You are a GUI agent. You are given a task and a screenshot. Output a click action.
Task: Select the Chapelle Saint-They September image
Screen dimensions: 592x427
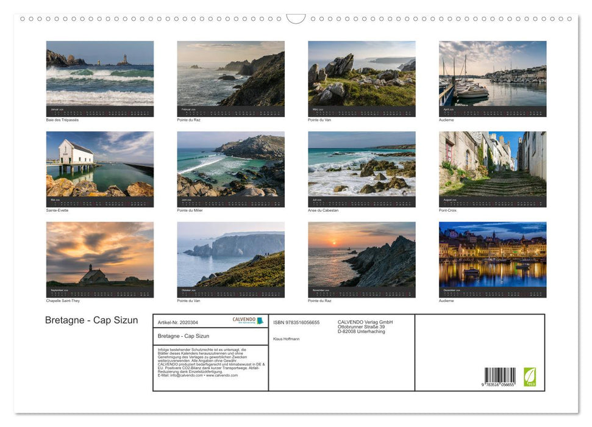click(x=100, y=256)
